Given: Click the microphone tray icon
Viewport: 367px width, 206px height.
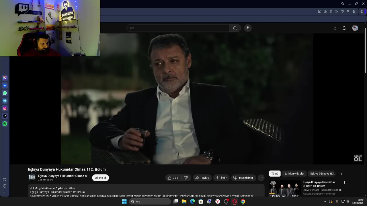Looking at the screenshot, I should (x=337, y=201).
